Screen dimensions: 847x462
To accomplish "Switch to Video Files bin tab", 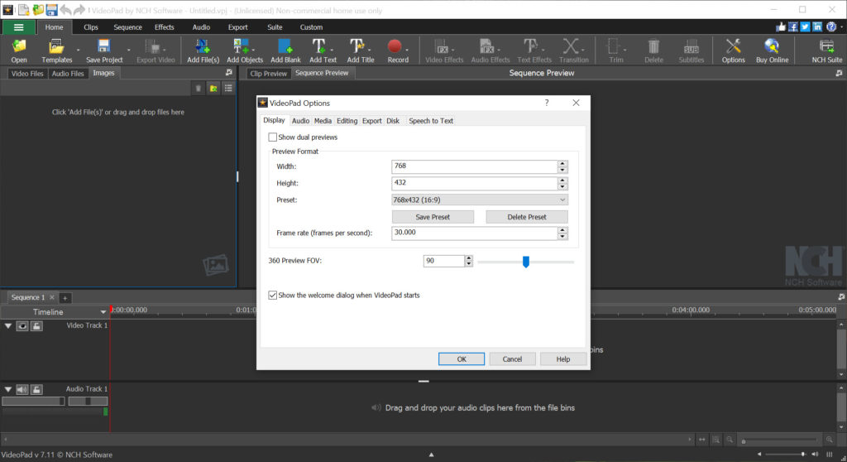I will click(x=27, y=74).
